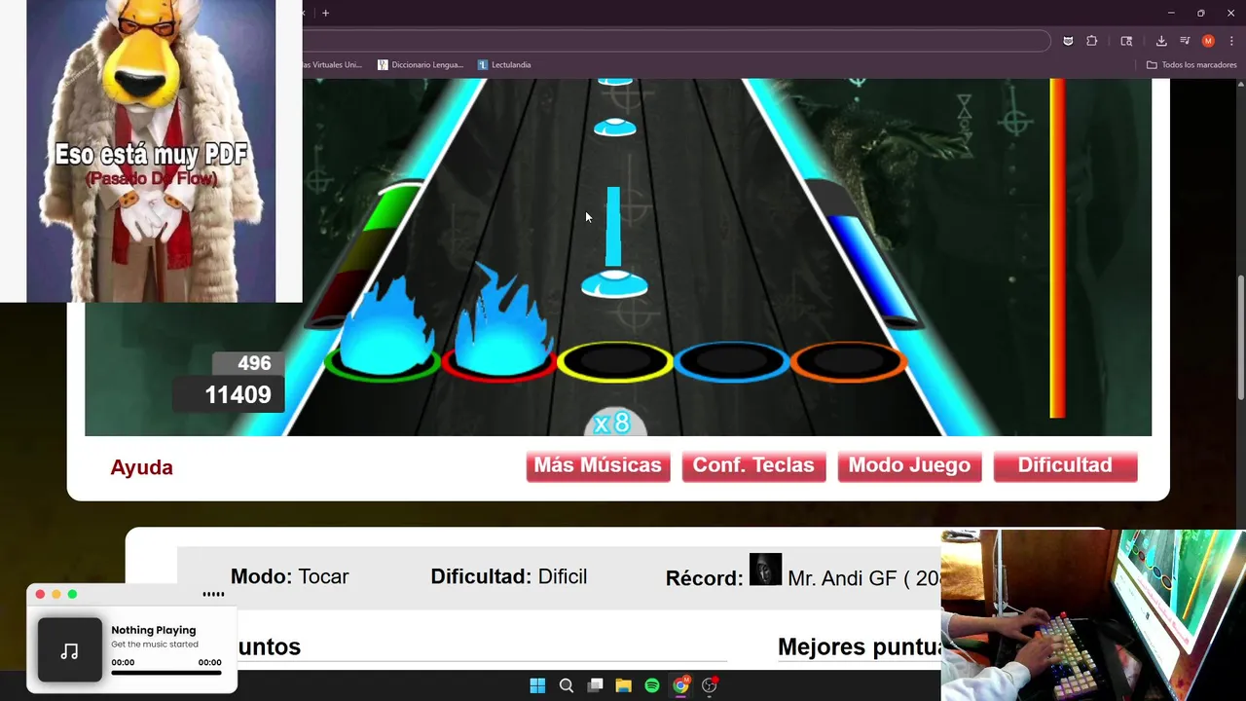Click the Mejores puntuaciones heading
1246x701 pixels.
(x=860, y=647)
